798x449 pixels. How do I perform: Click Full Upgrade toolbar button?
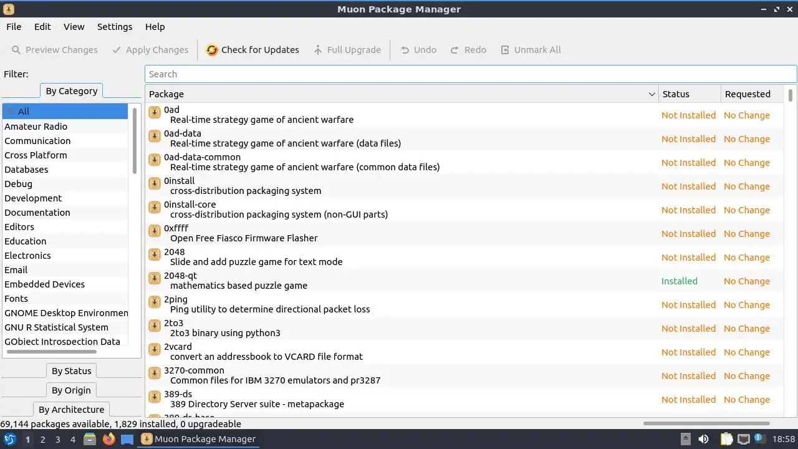click(x=347, y=50)
